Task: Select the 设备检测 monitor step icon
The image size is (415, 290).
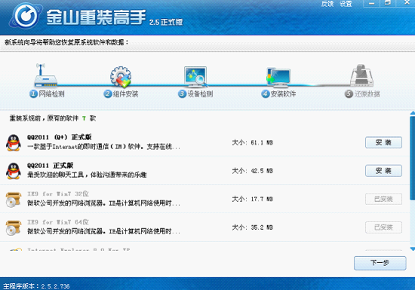Action: click(195, 77)
